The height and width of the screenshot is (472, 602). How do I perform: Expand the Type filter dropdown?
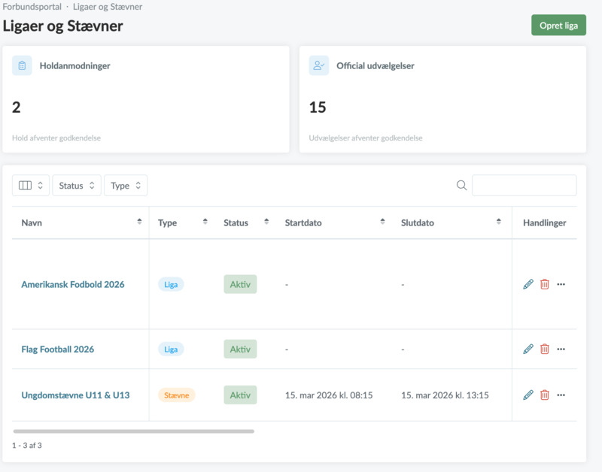tap(126, 186)
